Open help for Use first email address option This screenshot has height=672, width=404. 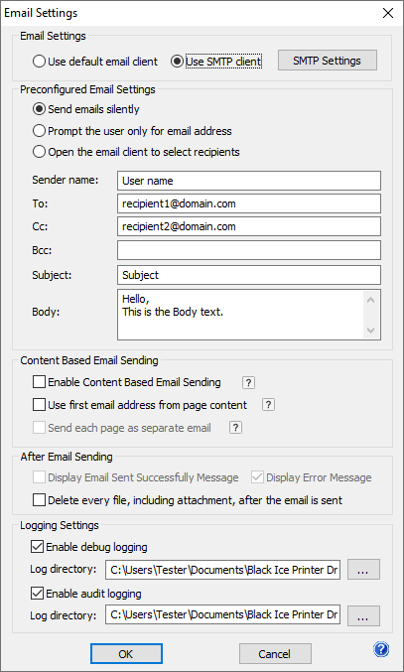[268, 405]
